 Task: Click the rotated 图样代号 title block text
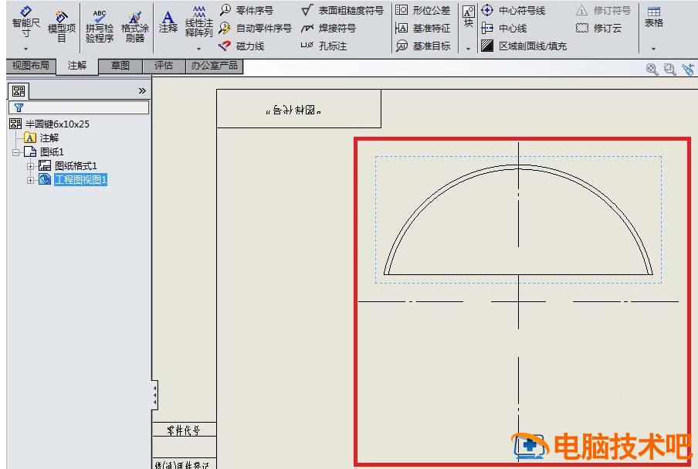(294, 110)
